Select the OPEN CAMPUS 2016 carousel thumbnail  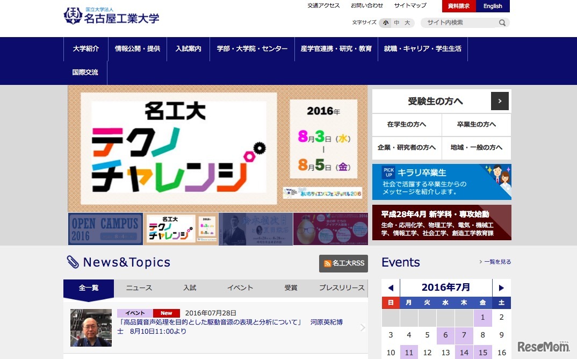point(105,228)
